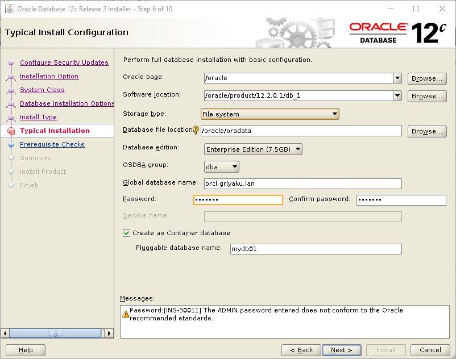This screenshot has width=456, height=359.
Task: Go to Installation Option step
Action: click(x=49, y=76)
